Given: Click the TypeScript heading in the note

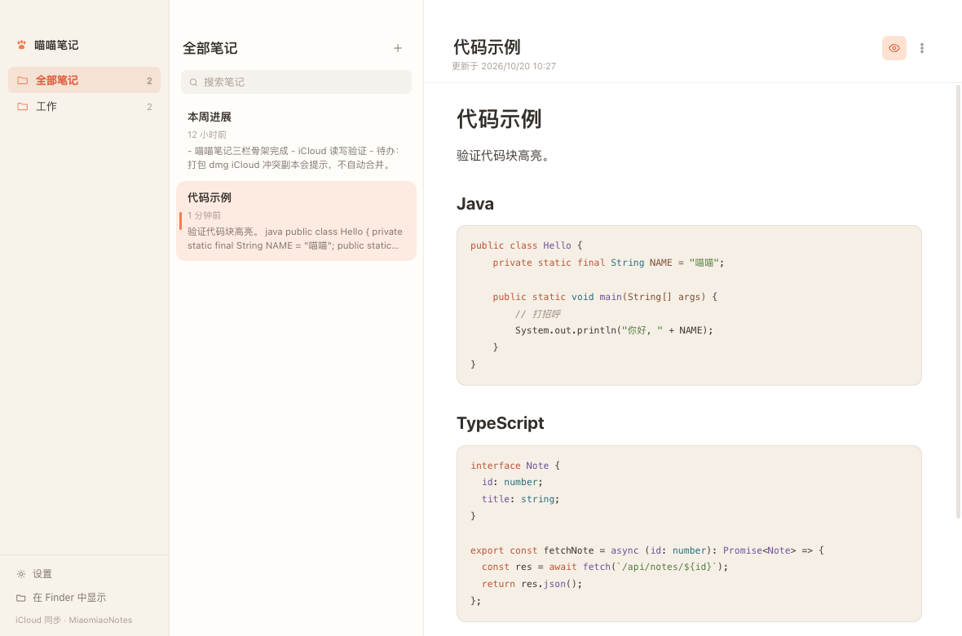Looking at the screenshot, I should (500, 423).
